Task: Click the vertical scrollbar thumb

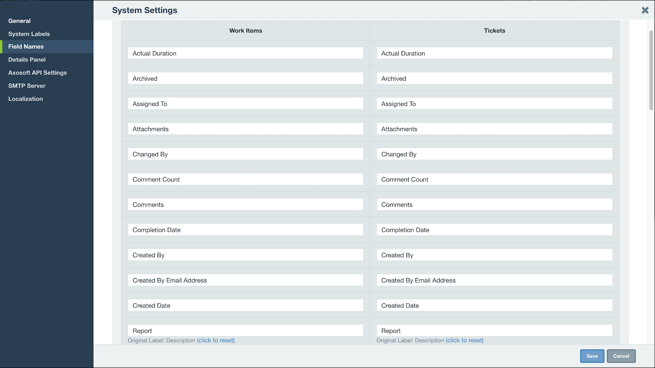Action: click(651, 70)
